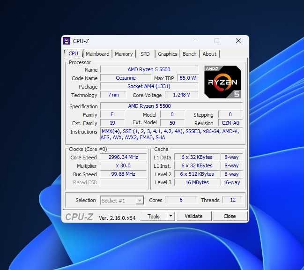Click the Close button at bottom

230,216
